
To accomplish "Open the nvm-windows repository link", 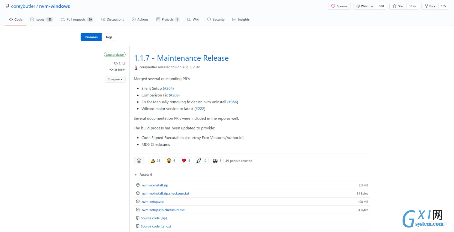I will (54, 6).
